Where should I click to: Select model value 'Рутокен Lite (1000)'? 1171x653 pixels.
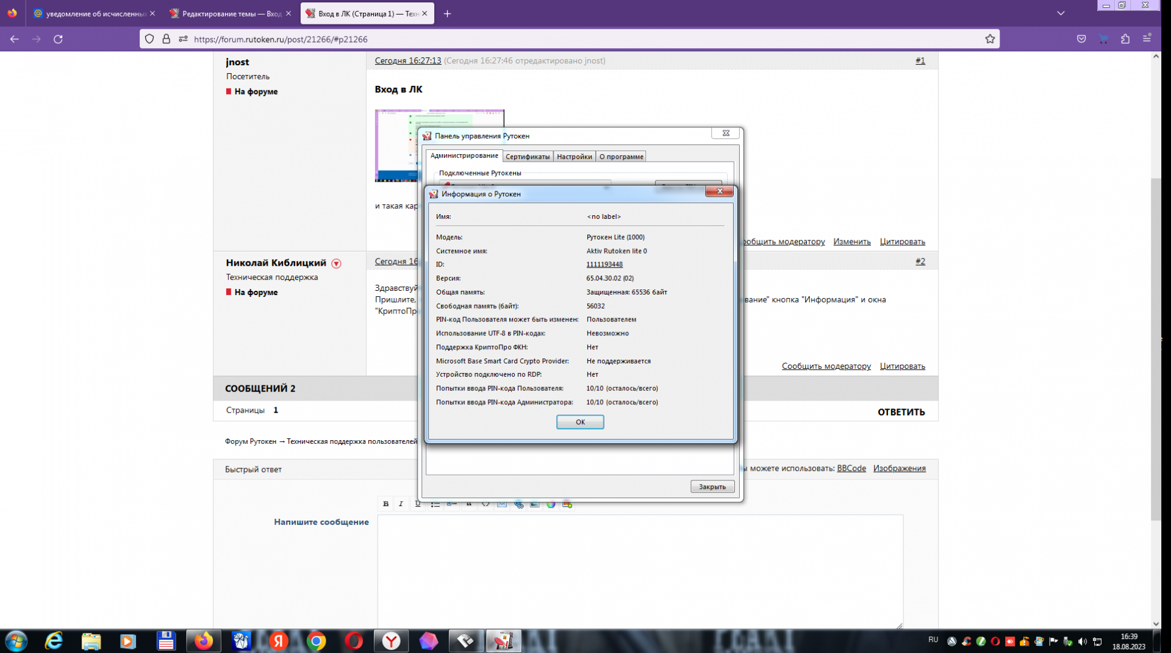(x=615, y=237)
